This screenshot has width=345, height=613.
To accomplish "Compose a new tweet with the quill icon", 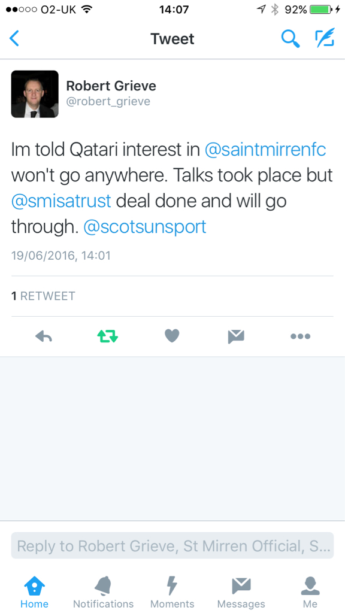I will tap(325, 38).
